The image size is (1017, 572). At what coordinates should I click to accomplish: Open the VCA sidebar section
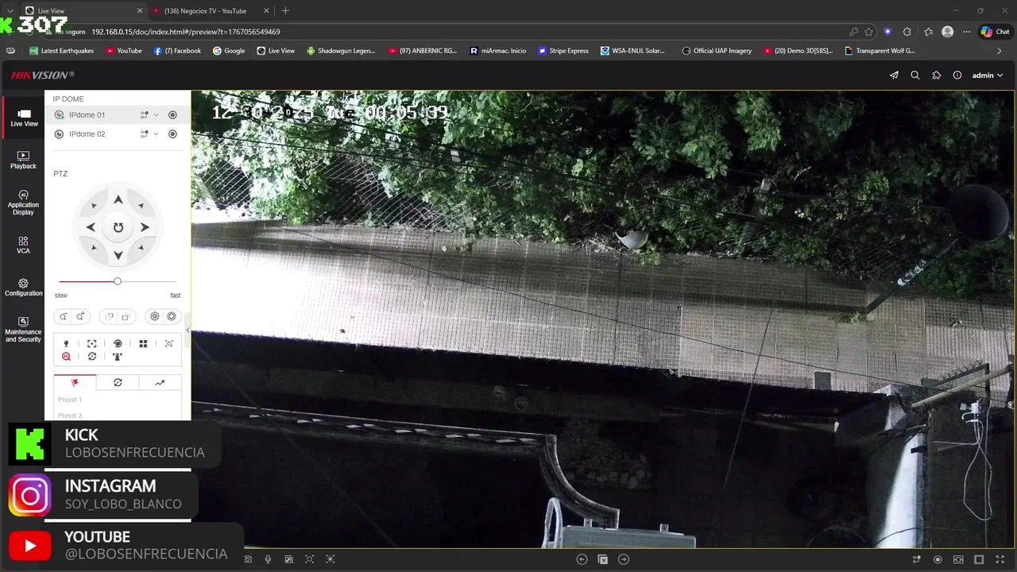[23, 245]
